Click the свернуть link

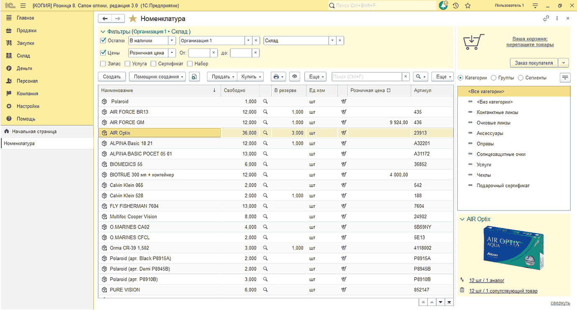point(560,303)
